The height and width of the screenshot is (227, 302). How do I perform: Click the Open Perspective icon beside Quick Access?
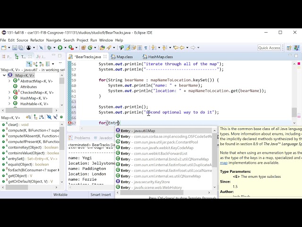(288, 48)
